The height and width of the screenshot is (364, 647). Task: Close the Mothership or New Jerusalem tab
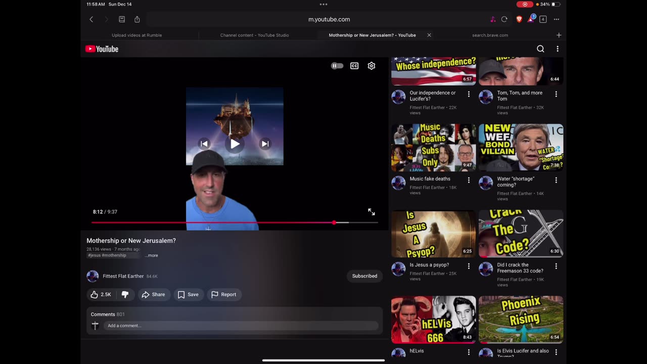coord(429,35)
